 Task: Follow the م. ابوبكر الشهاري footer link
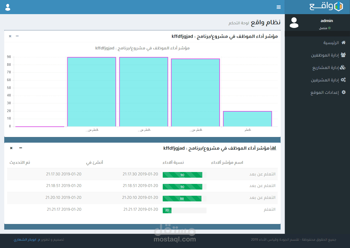click(27, 240)
